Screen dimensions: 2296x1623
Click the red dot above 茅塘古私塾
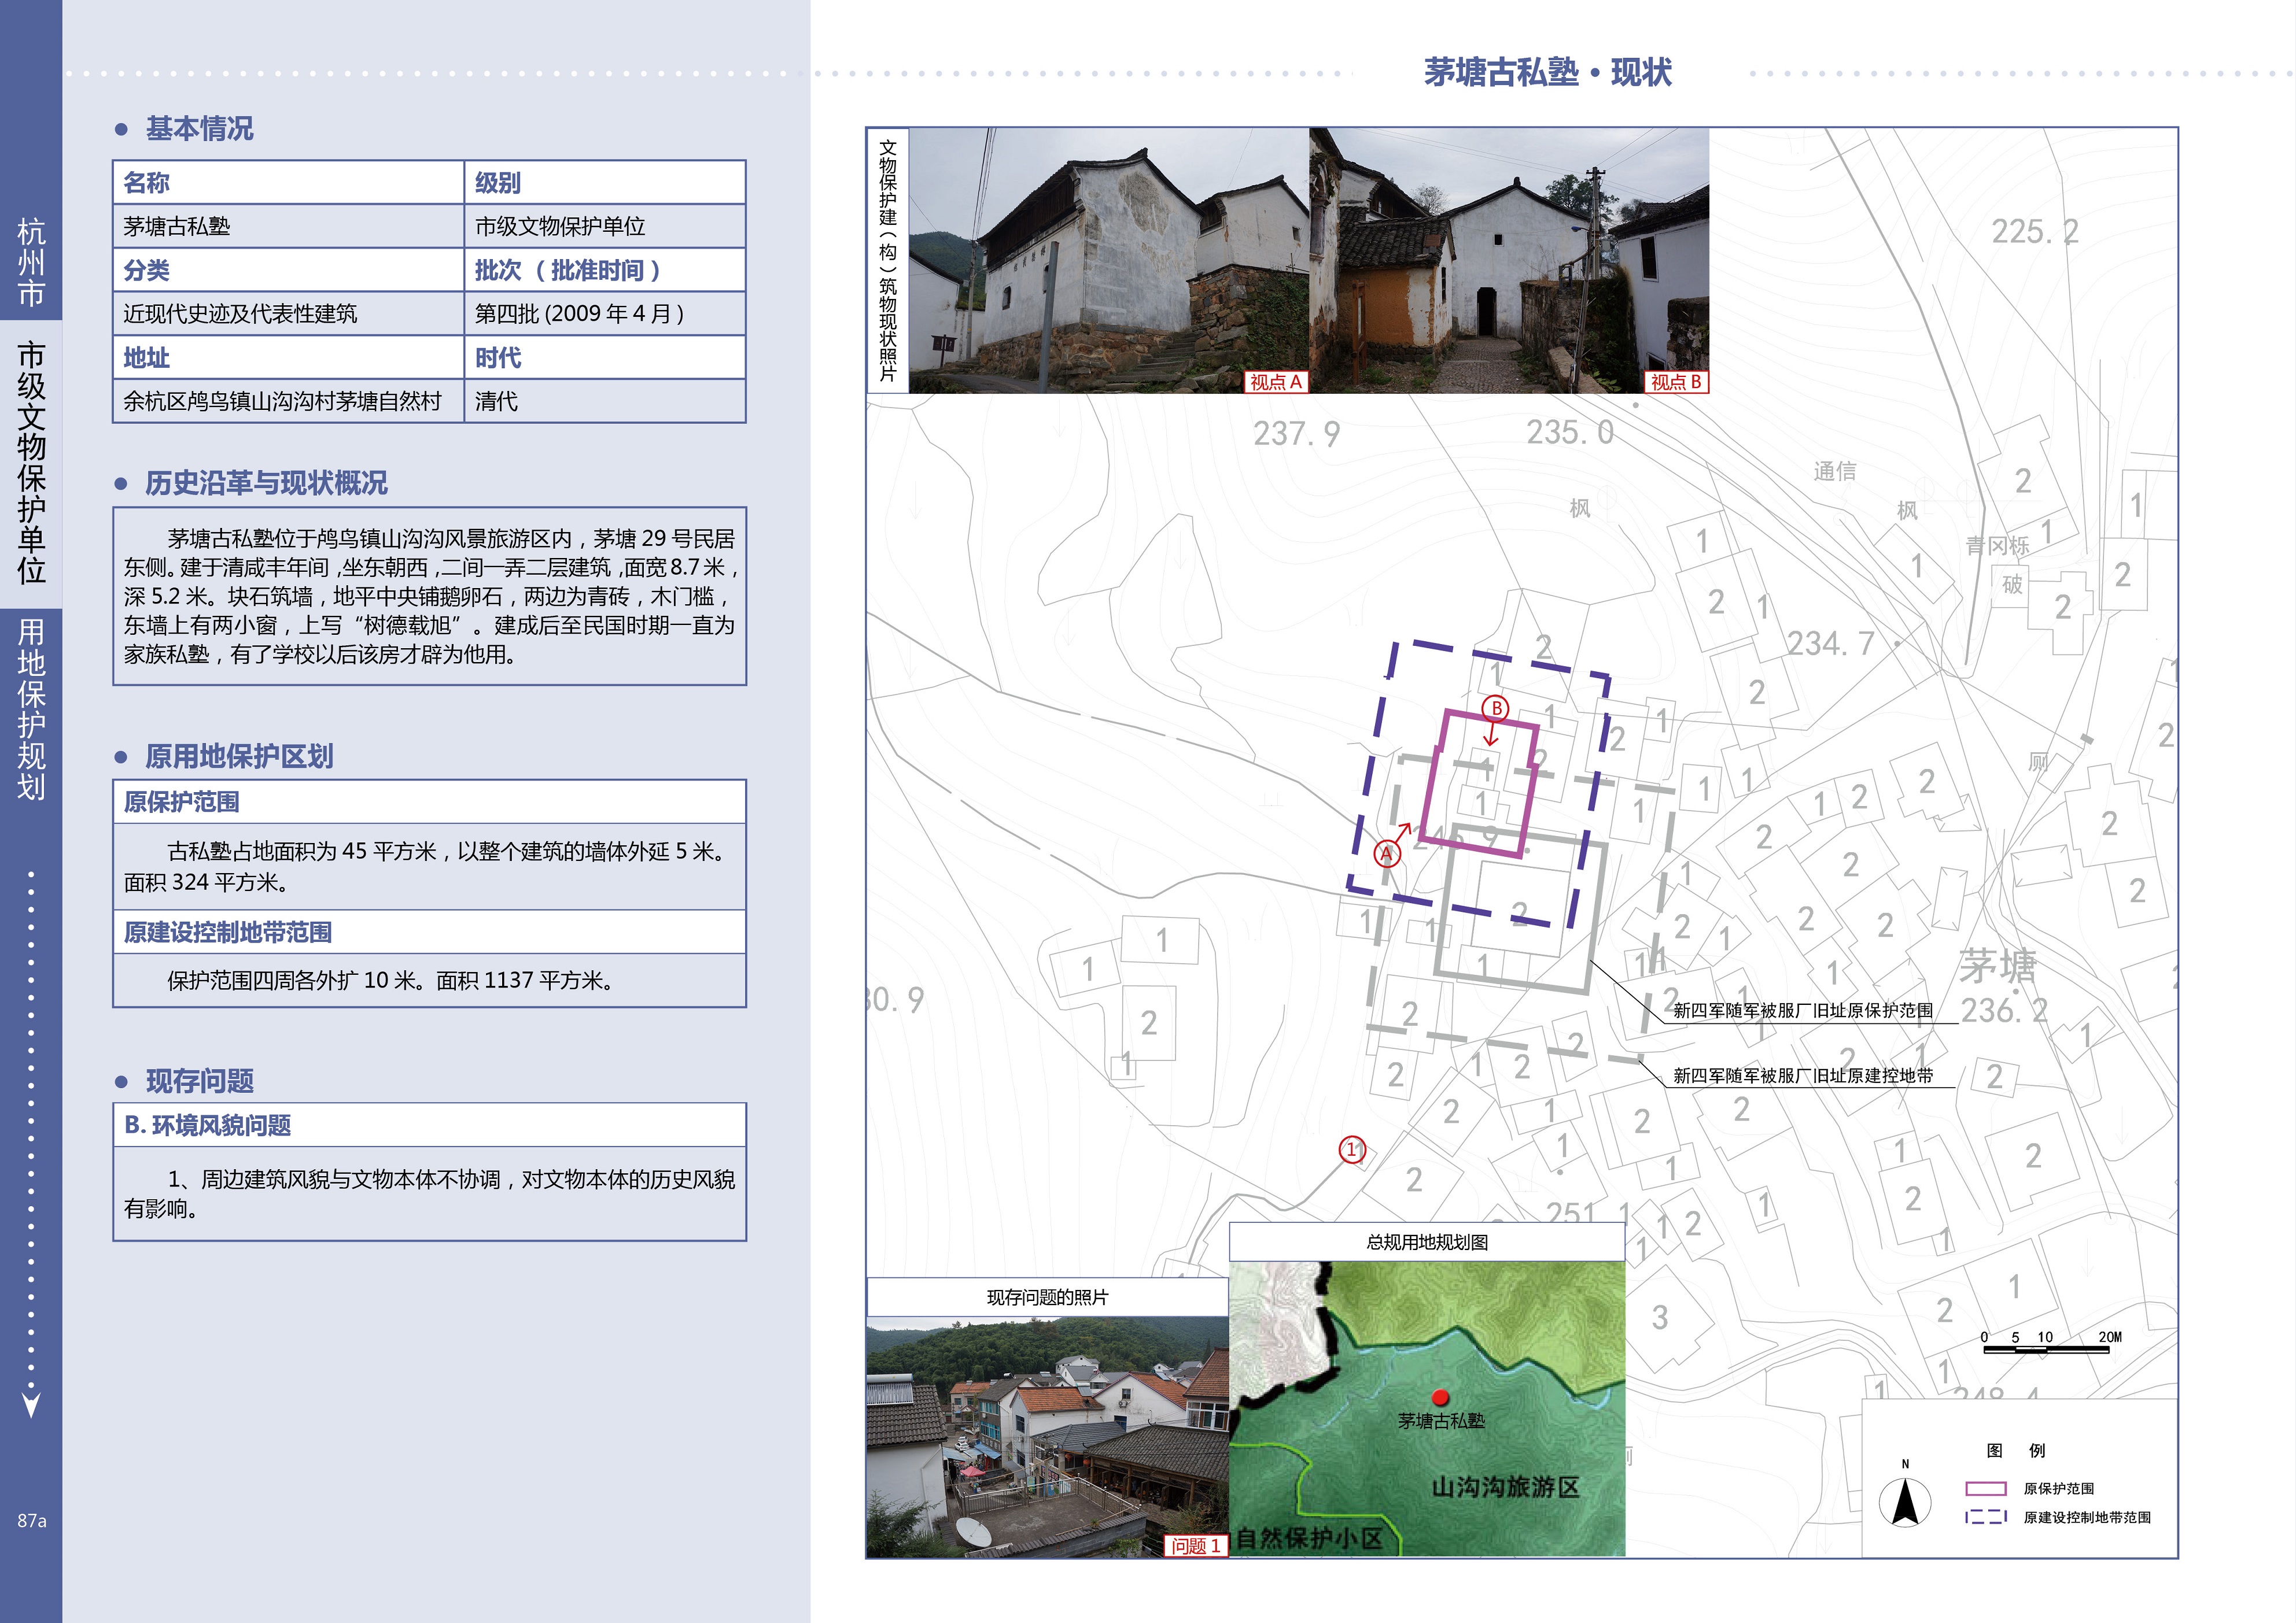click(x=1440, y=1397)
